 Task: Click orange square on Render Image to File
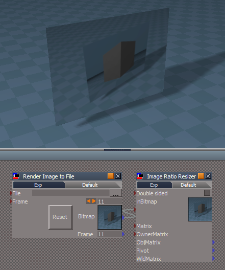click(x=111, y=176)
